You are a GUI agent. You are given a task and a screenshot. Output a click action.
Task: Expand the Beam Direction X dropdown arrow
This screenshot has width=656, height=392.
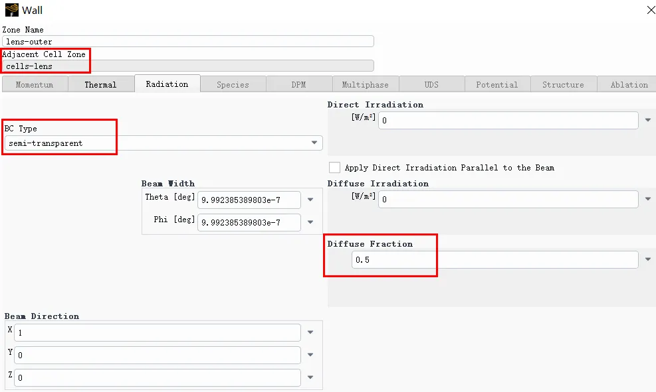(x=310, y=332)
